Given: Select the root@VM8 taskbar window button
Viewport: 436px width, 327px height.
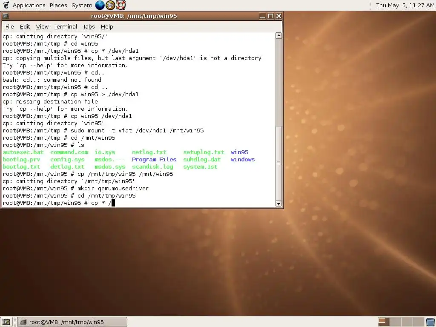Looking at the screenshot, I should [x=72, y=322].
